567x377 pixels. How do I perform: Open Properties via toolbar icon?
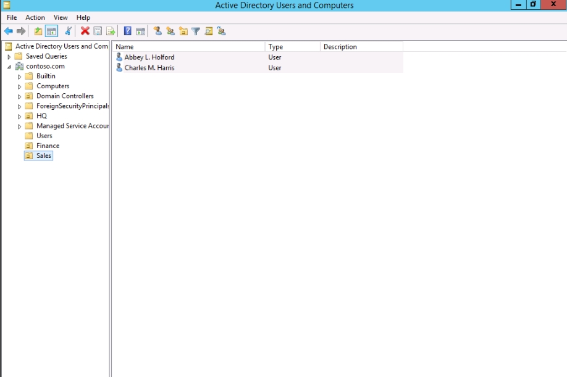98,31
